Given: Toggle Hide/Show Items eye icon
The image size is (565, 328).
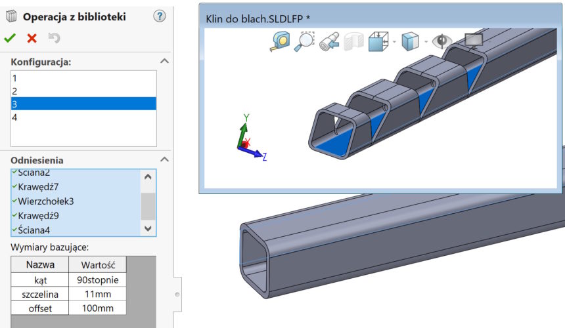Looking at the screenshot, I should 441,42.
